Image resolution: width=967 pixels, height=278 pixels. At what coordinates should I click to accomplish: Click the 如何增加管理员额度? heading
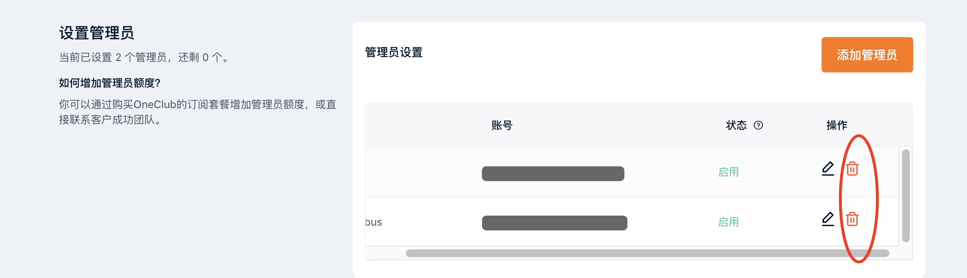point(110,83)
